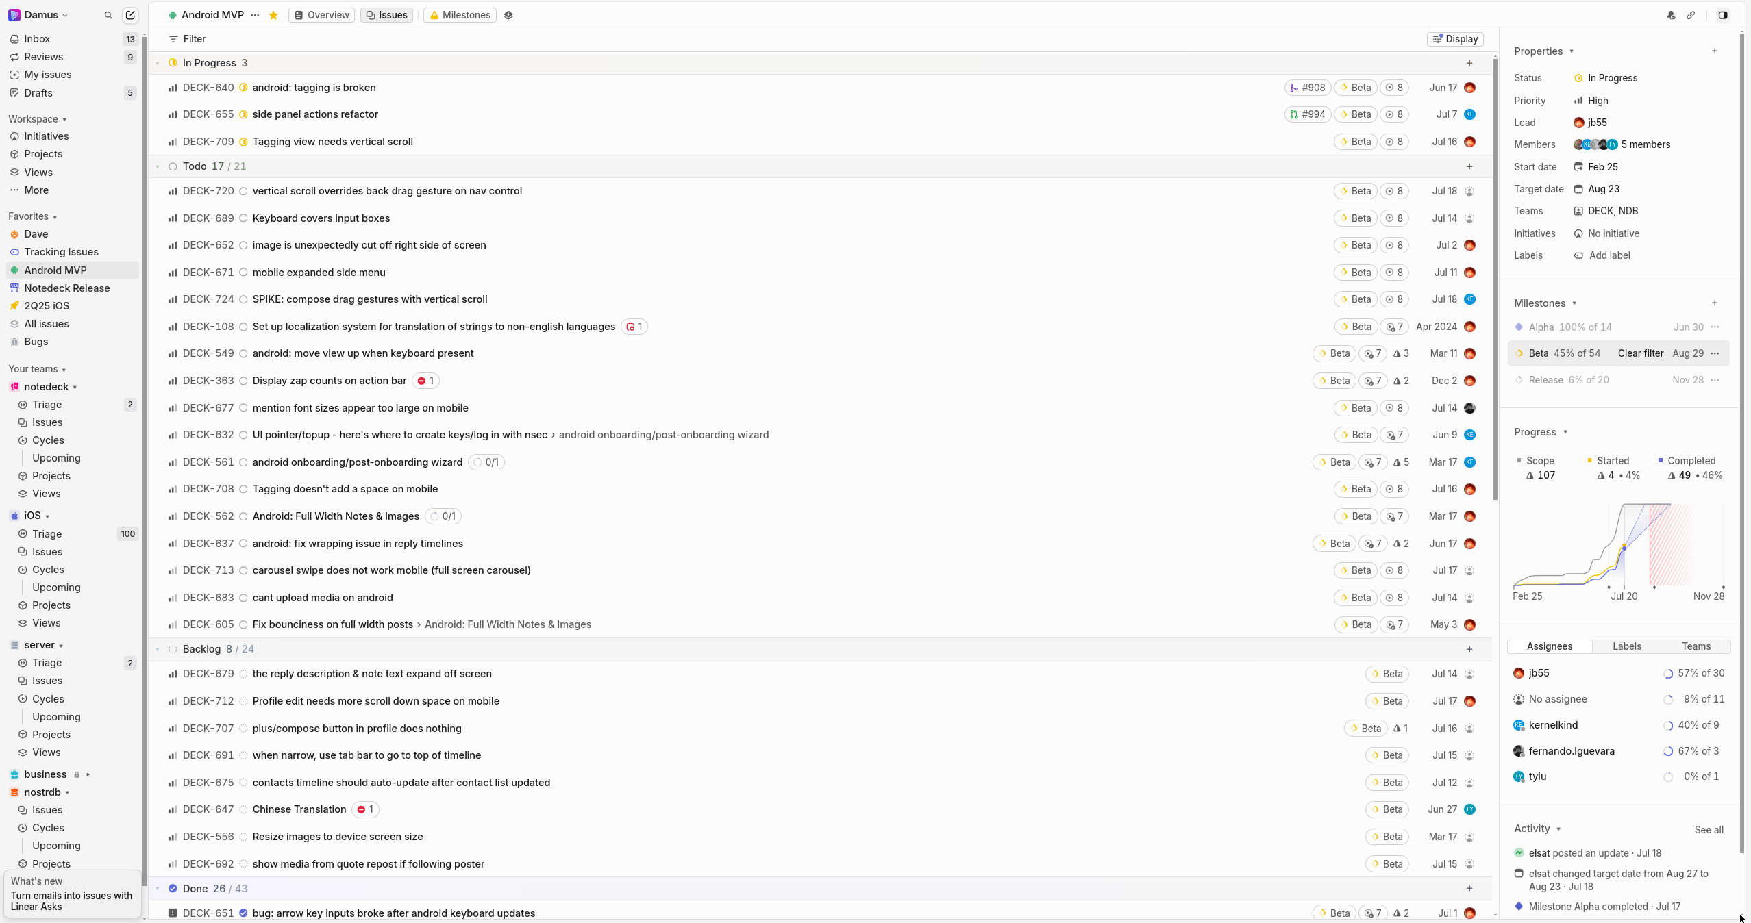Select the Teams tab in progress panel
The width and height of the screenshot is (1751, 923).
pyautogui.click(x=1696, y=646)
